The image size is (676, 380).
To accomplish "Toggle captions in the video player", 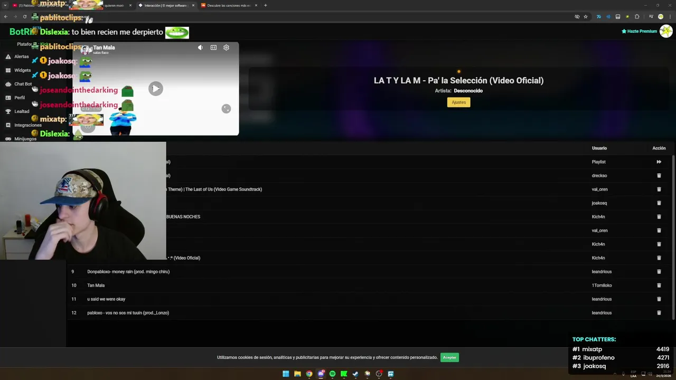I will point(213,47).
